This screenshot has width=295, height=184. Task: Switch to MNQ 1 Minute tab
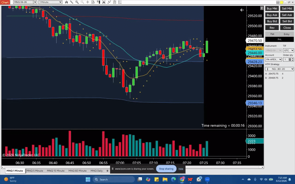pos(15,171)
